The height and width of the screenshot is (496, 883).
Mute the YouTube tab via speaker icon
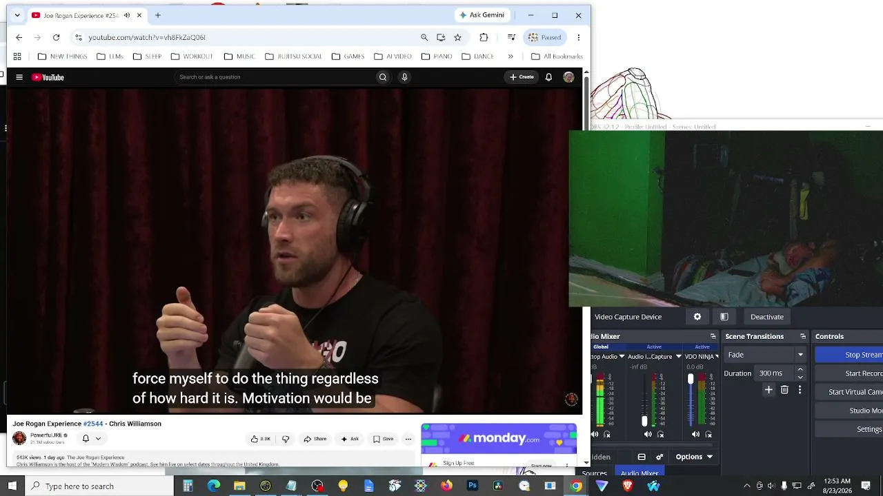[x=127, y=15]
